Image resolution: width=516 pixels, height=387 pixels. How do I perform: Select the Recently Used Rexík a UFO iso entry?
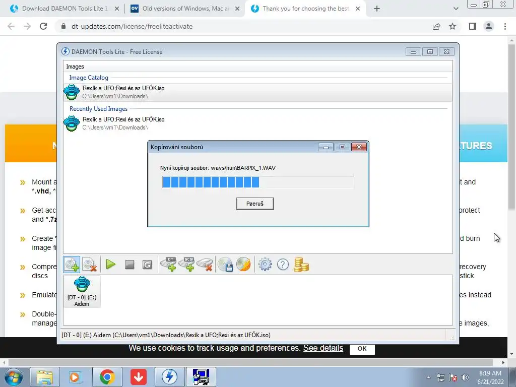pyautogui.click(x=257, y=123)
